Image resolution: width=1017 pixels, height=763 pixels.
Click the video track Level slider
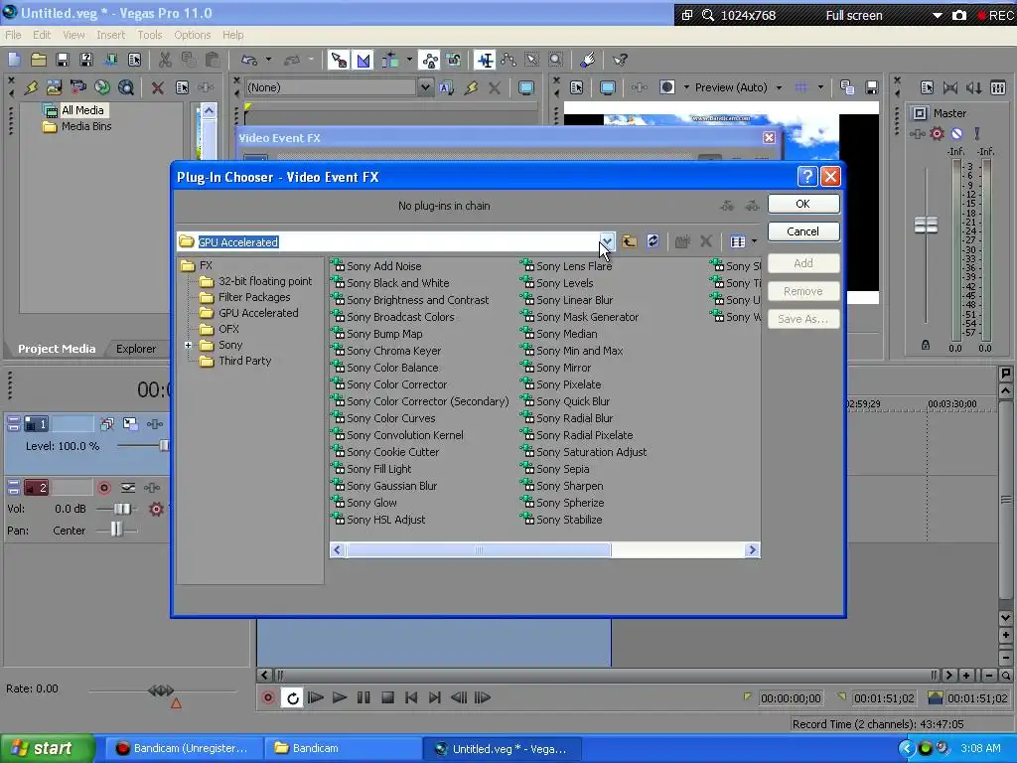pos(164,445)
